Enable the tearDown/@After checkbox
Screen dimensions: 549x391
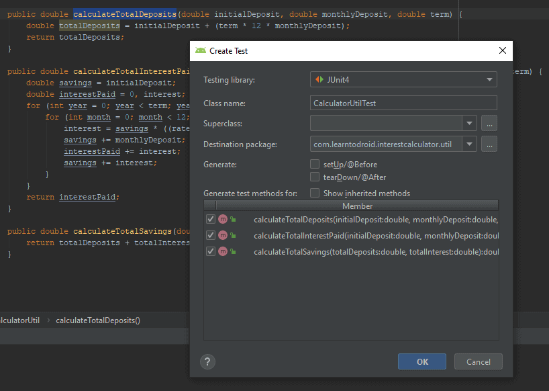point(315,177)
